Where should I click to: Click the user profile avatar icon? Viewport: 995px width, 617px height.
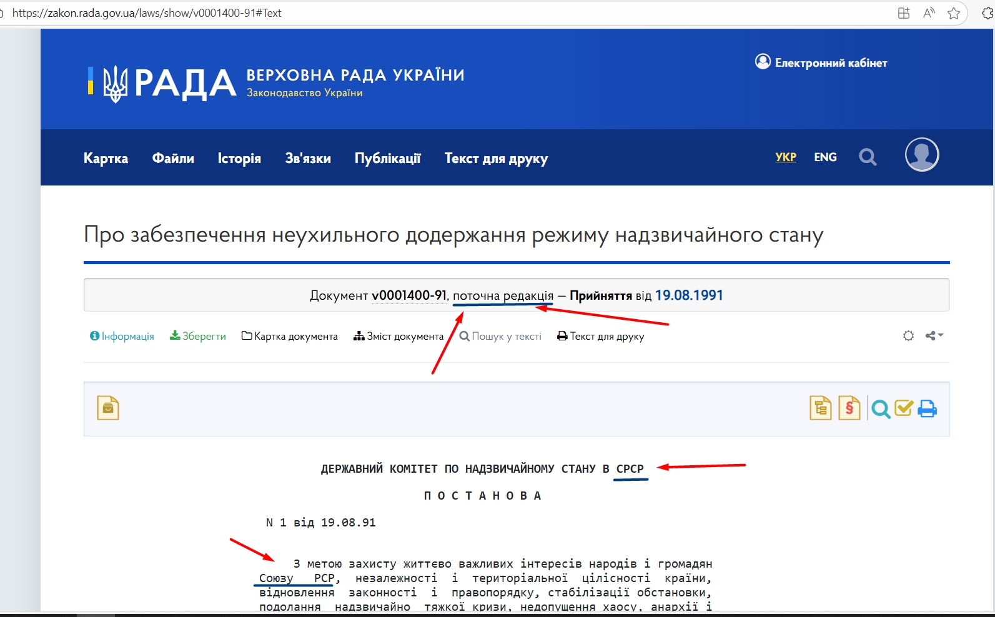tap(921, 155)
